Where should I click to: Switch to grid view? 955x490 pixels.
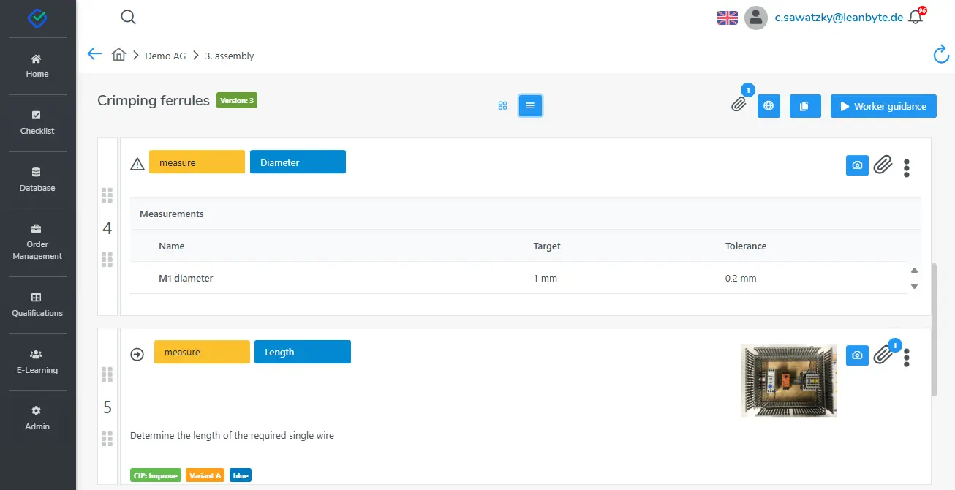(502, 105)
